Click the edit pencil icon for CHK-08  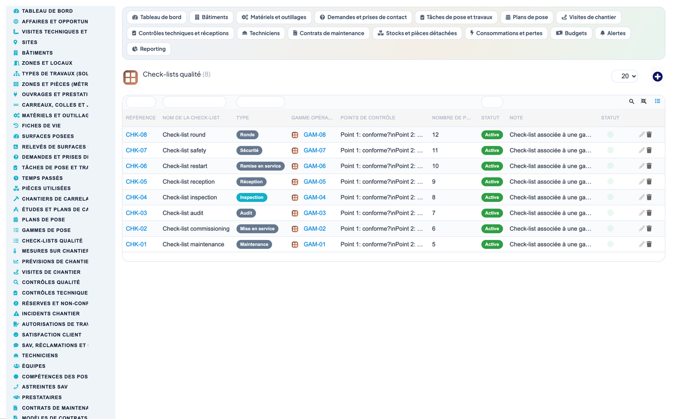[x=641, y=135]
